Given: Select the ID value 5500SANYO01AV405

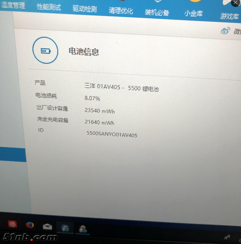Looking at the screenshot, I should point(112,134).
